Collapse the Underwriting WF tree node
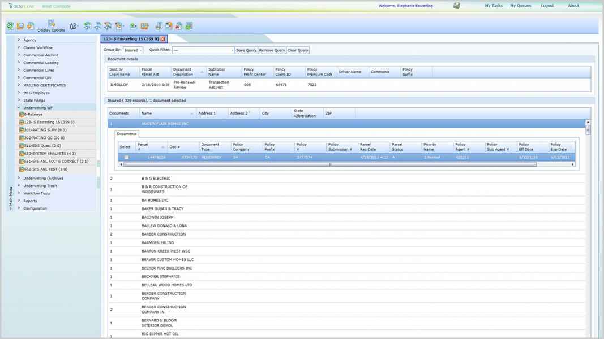The image size is (604, 339). (x=19, y=107)
